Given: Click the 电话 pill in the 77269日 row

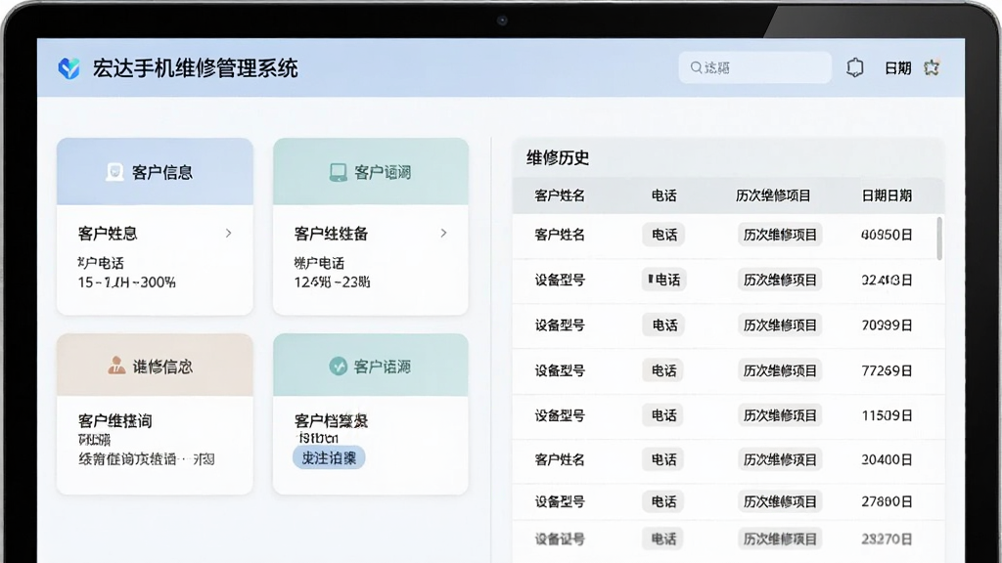Looking at the screenshot, I should click(663, 370).
